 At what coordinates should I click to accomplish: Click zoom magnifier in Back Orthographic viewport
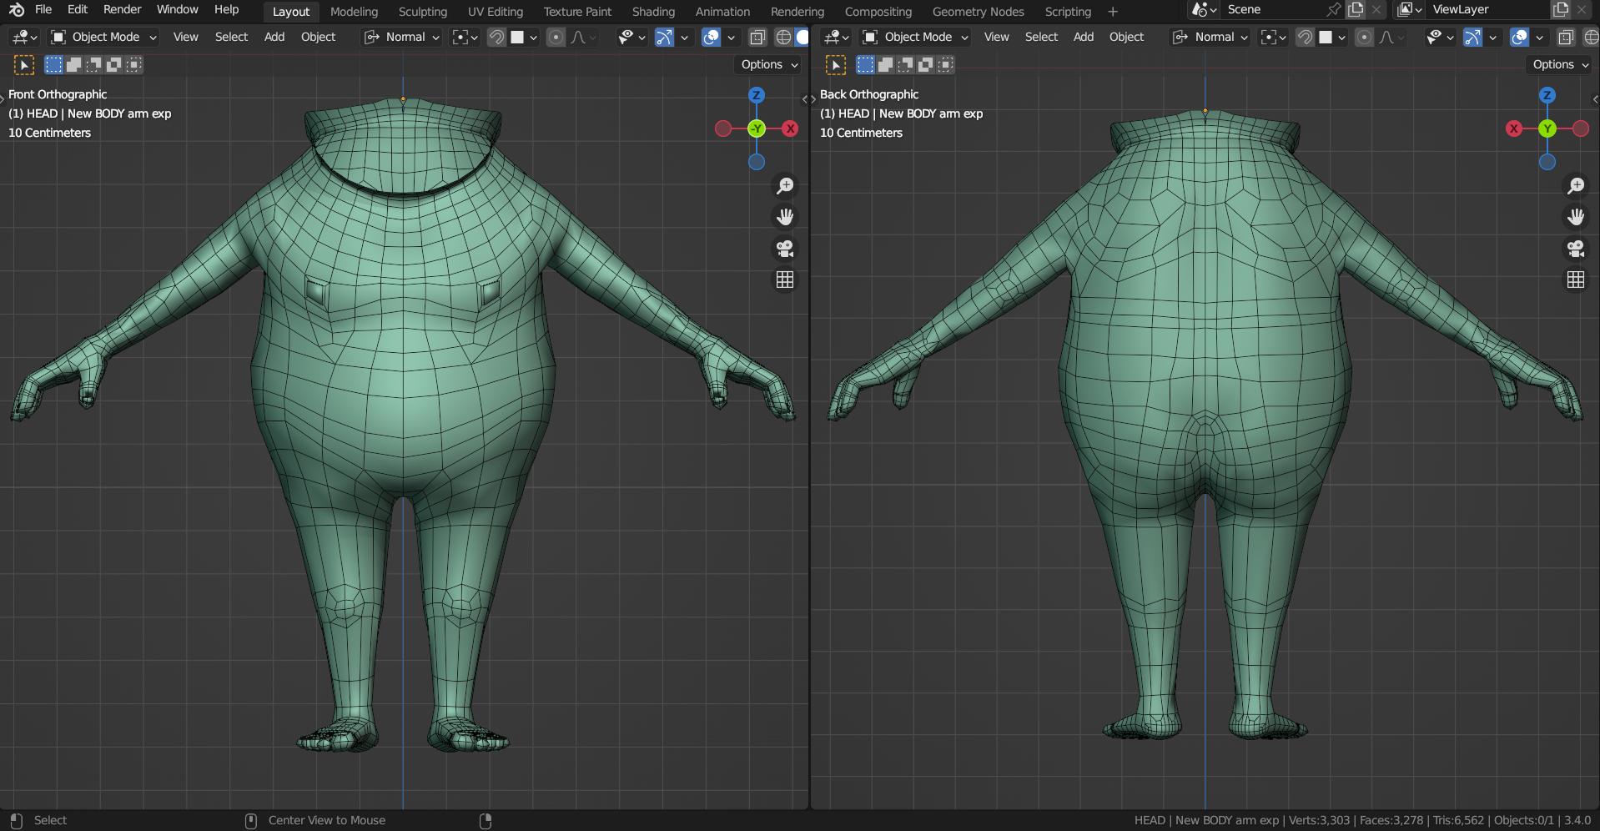click(1576, 185)
